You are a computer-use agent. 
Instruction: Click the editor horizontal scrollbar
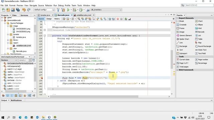pos(94,96)
